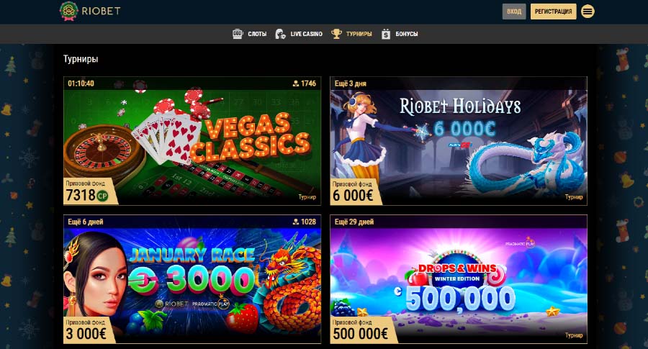The image size is (648, 349).
Task: Click the bonuses gift bag icon
Action: (386, 34)
